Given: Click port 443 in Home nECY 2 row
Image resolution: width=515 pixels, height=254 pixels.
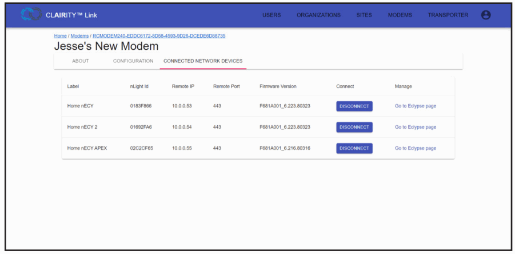Looking at the screenshot, I should pos(217,127).
